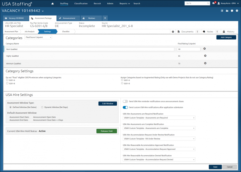
Task: Open the Staffing menu
Action: tap(64, 4)
